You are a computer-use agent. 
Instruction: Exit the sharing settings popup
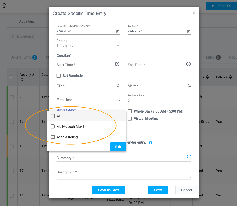(118, 147)
